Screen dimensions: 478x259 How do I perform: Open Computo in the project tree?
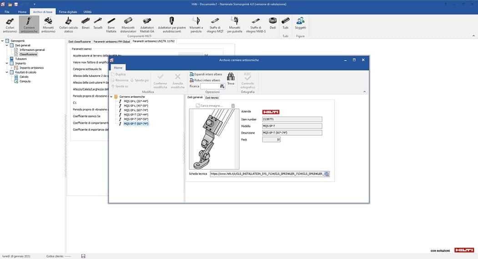tap(25, 81)
